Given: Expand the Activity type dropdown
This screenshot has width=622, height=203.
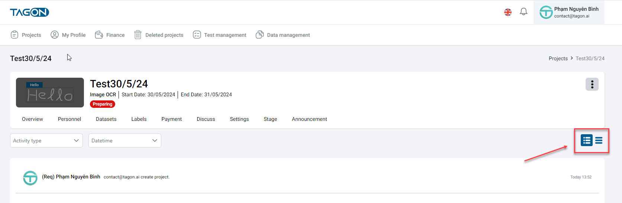Looking at the screenshot, I should 46,141.
